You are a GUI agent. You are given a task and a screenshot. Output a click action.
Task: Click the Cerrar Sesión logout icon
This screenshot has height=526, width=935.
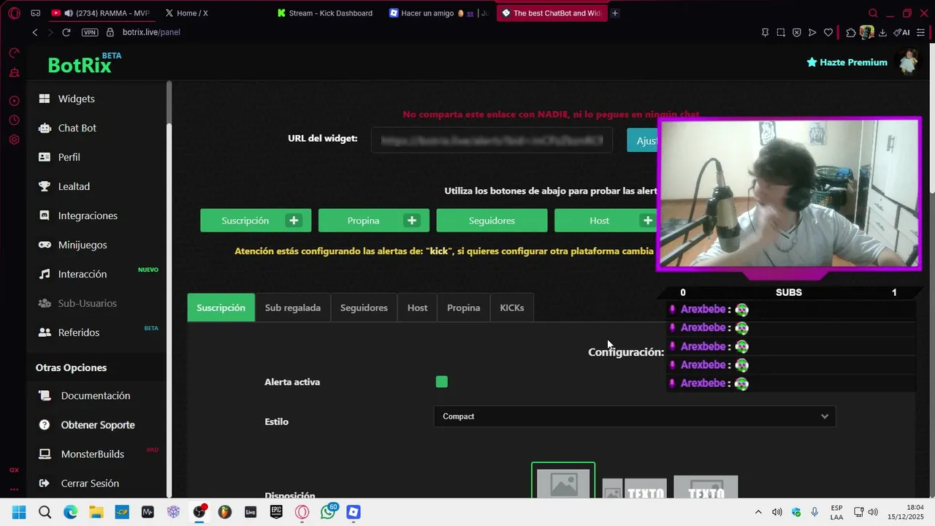pos(45,483)
